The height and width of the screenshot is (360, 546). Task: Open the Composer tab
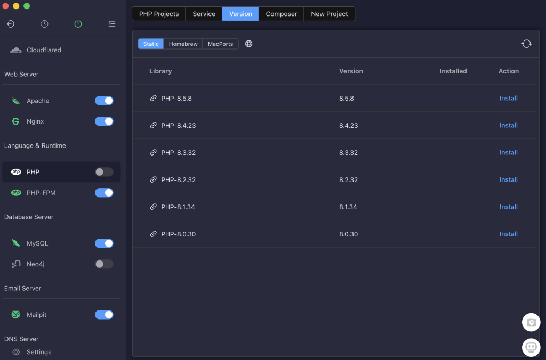[282, 14]
